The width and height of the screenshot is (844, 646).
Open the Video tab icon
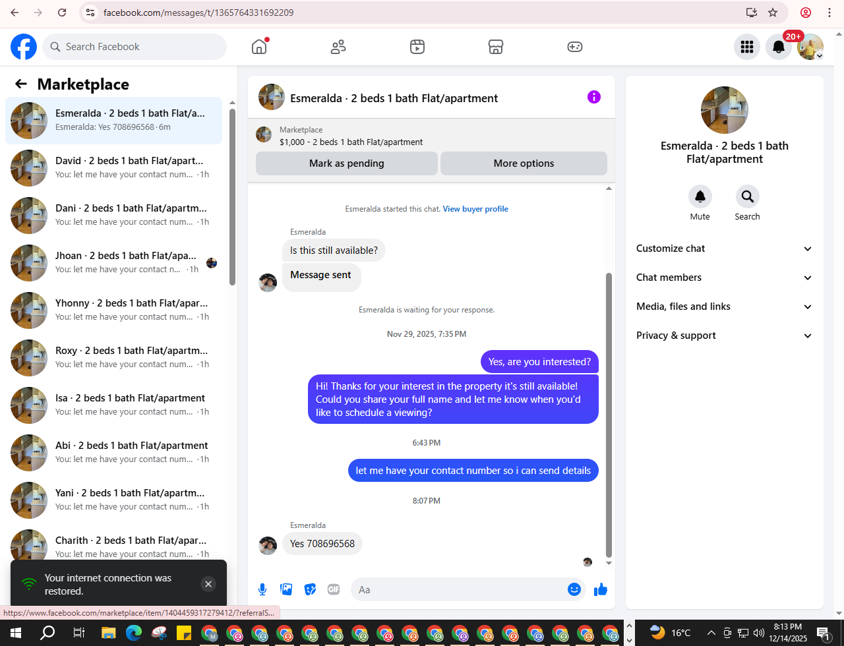417,47
